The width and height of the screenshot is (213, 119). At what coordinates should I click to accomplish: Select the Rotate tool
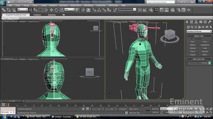(56, 10)
